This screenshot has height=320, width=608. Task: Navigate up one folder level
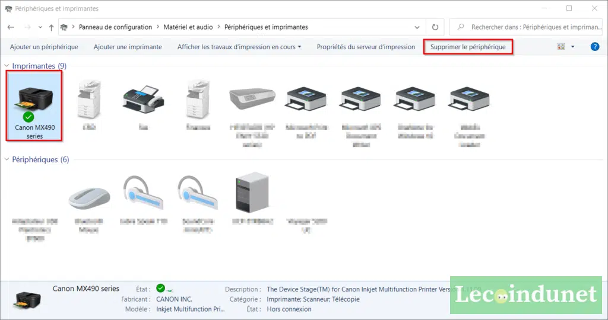click(52, 27)
